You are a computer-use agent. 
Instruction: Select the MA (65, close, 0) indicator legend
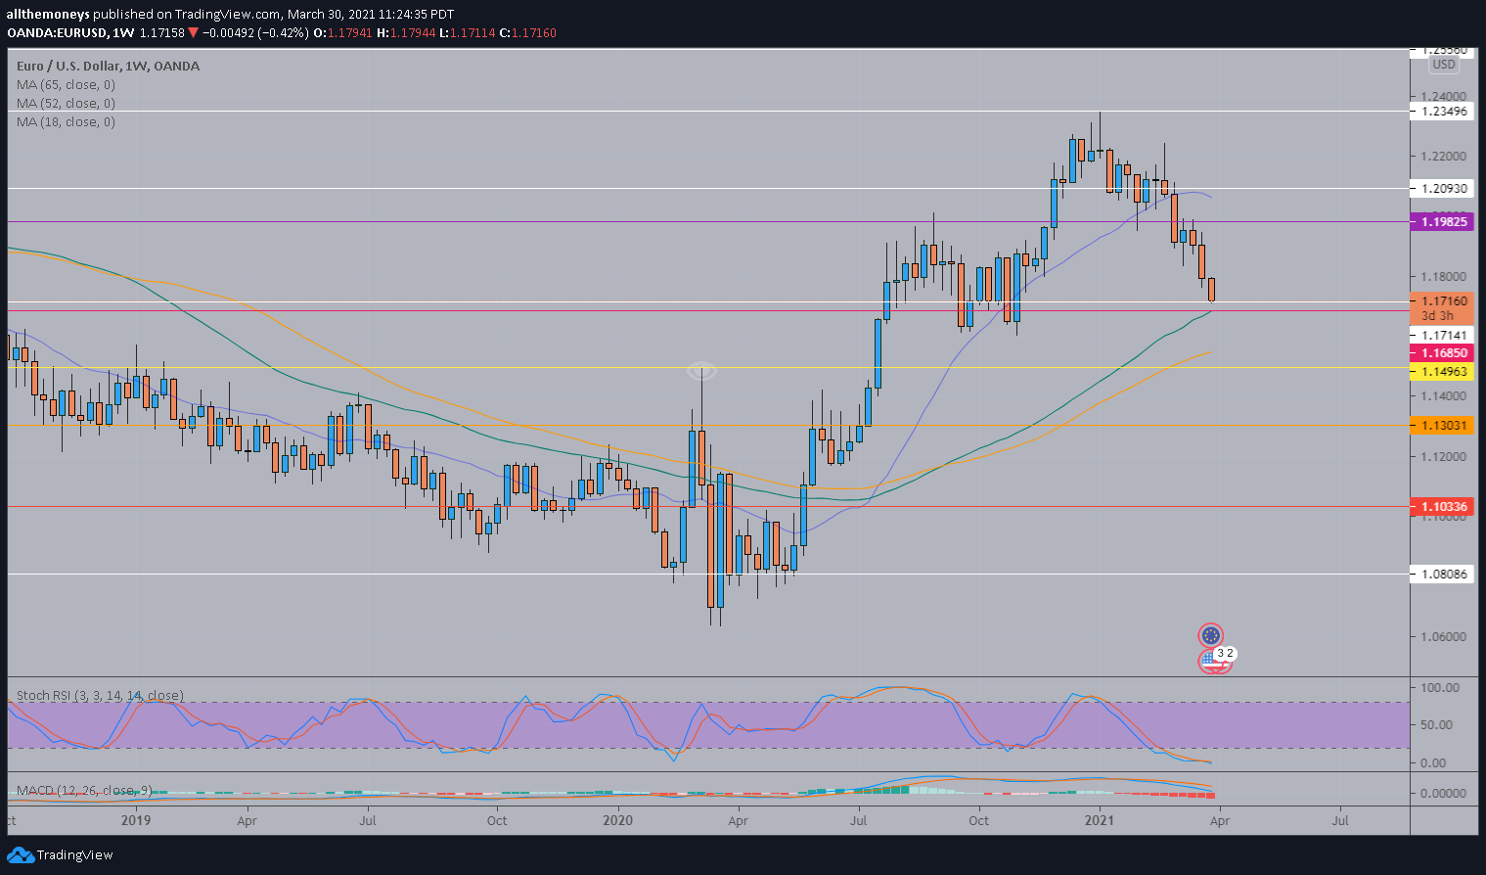(66, 85)
